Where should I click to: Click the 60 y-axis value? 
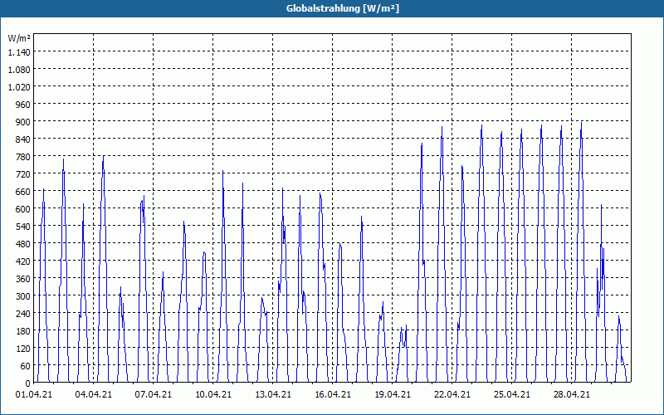click(26, 366)
